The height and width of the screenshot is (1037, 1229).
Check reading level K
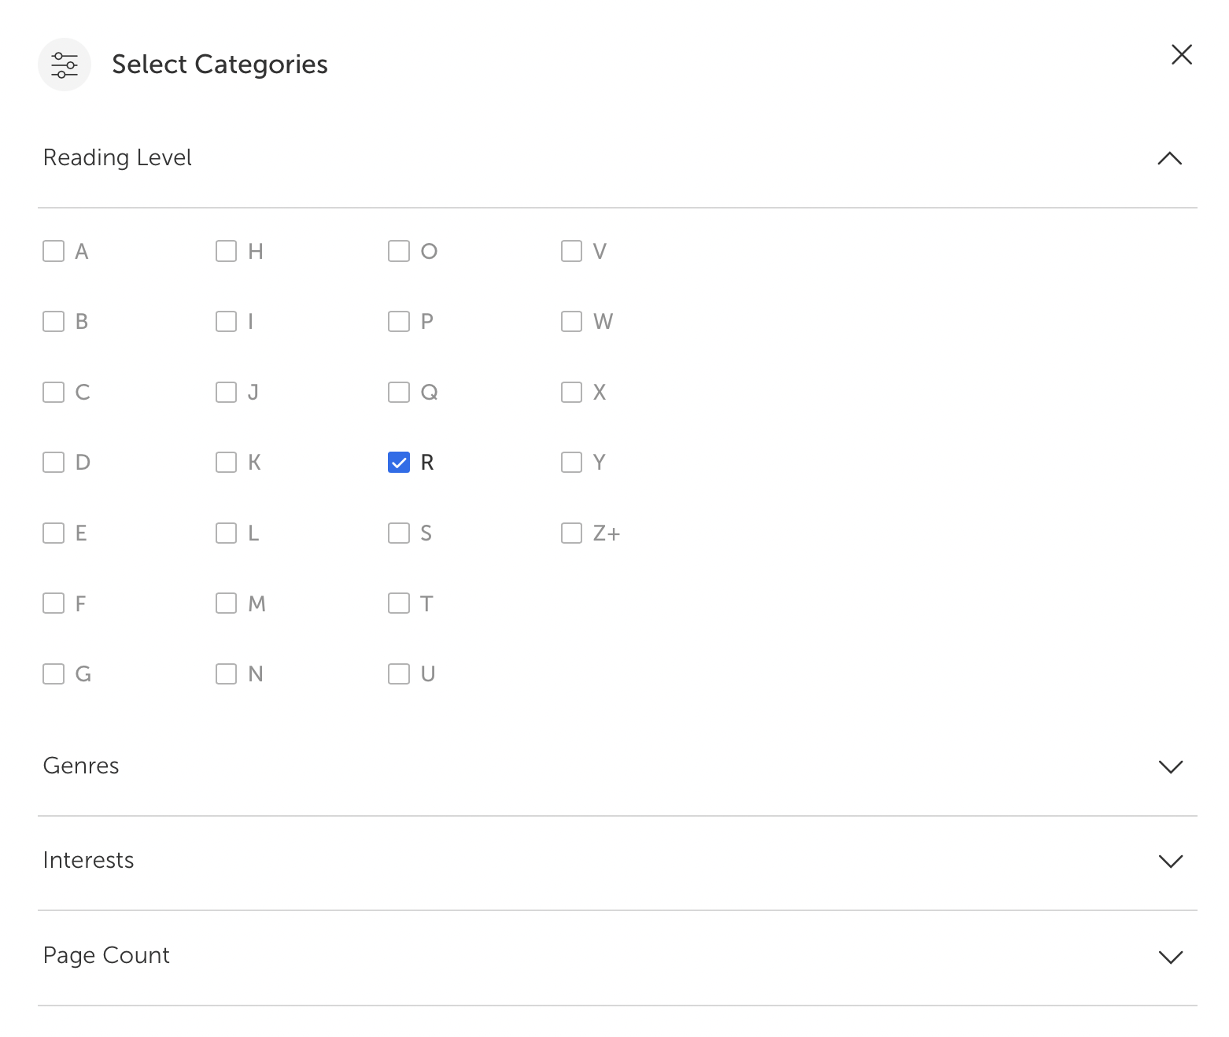tap(226, 462)
